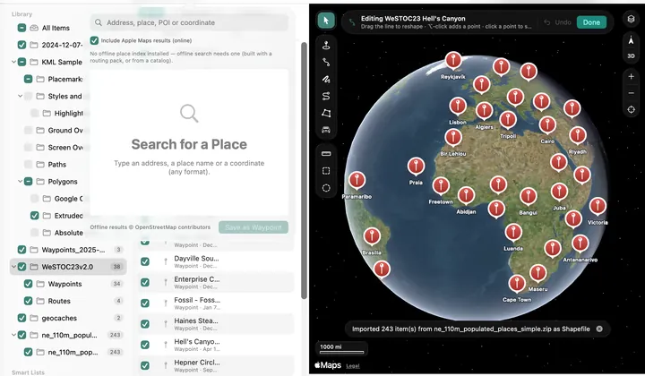The width and height of the screenshot is (645, 376).
Task: Select the Hell's Canyo... waypoint row
Action: 217,345
